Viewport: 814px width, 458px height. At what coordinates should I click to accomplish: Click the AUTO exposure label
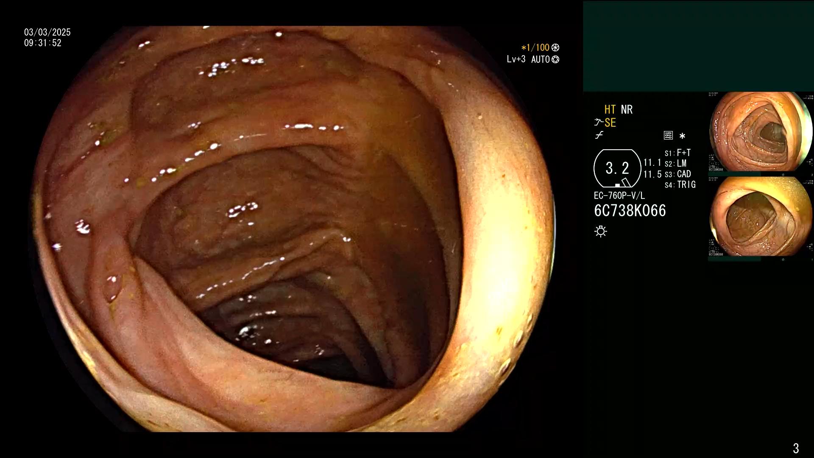click(541, 59)
